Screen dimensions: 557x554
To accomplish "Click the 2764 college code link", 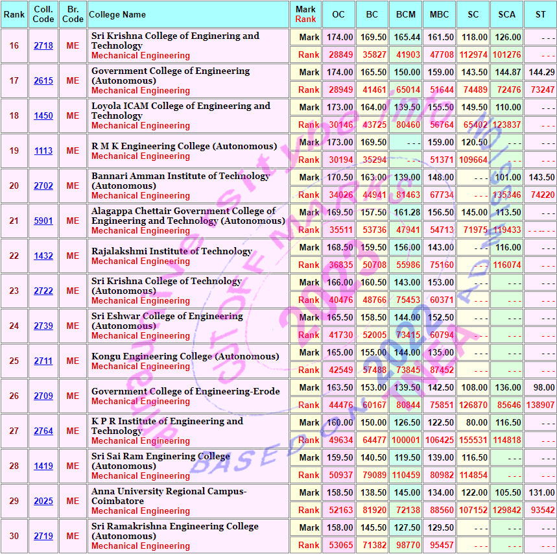I will click(43, 431).
